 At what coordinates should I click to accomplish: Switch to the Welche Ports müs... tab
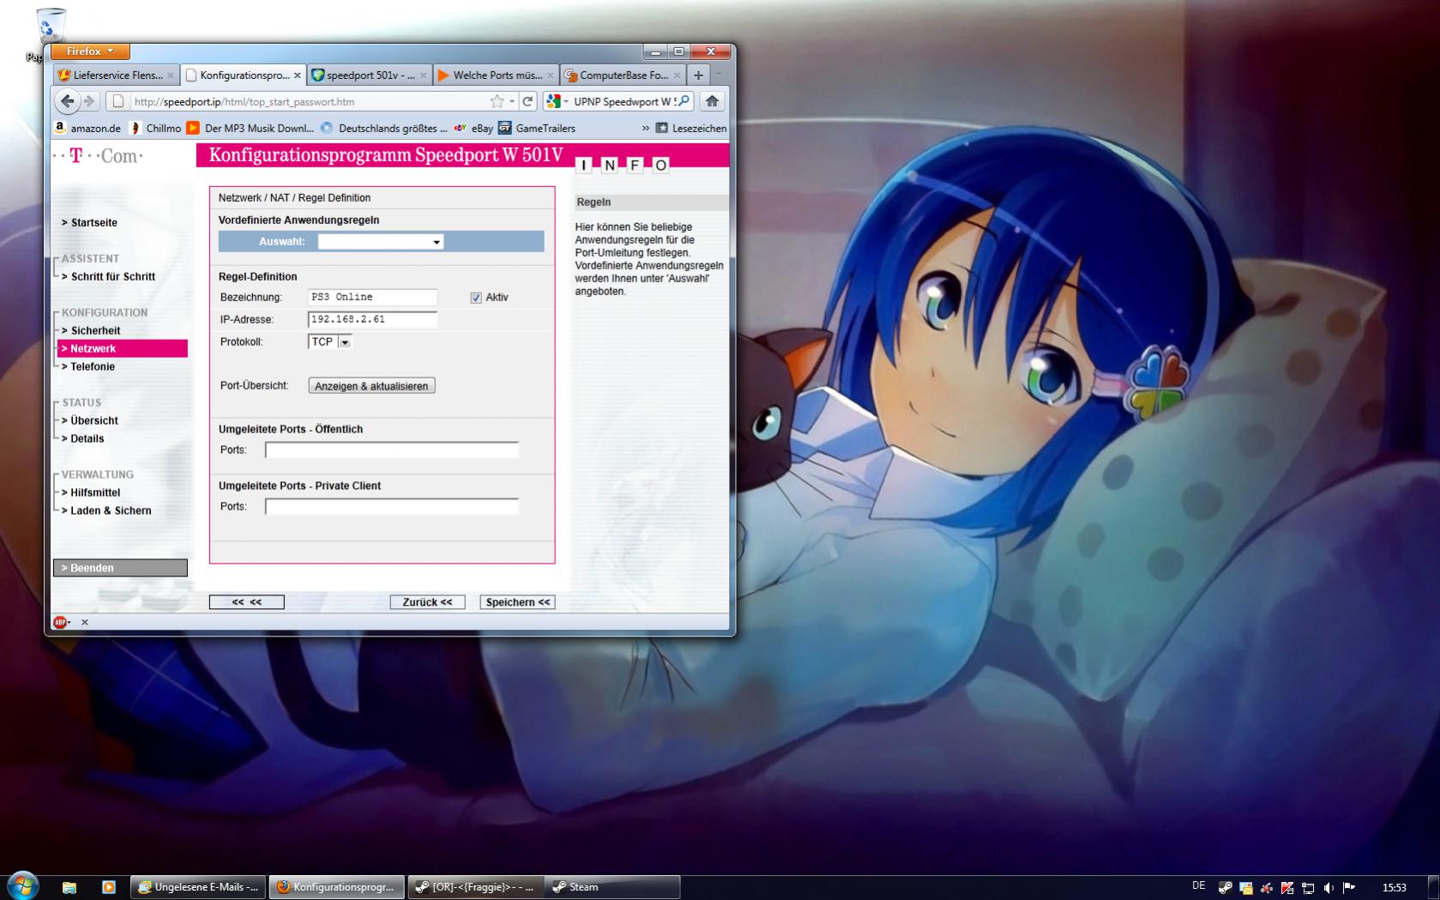click(x=497, y=76)
